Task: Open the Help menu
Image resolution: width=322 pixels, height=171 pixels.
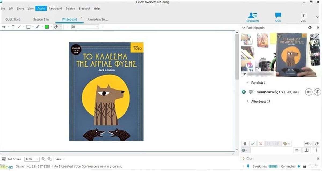Action: (x=97, y=9)
